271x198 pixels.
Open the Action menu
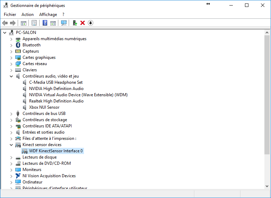pyautogui.click(x=27, y=15)
